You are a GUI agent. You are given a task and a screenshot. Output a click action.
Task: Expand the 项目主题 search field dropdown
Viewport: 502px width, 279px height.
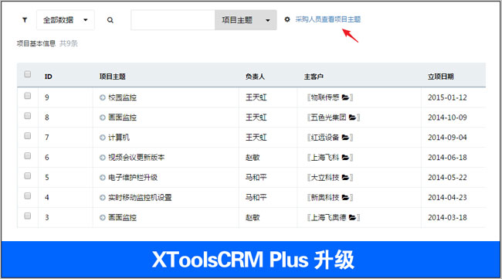[x=246, y=20]
